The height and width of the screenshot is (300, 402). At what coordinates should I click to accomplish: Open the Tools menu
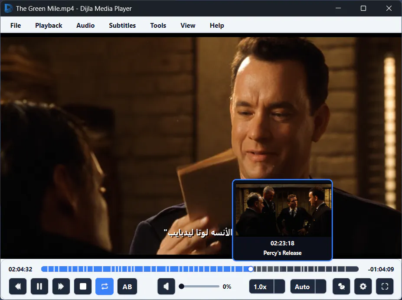click(x=158, y=26)
